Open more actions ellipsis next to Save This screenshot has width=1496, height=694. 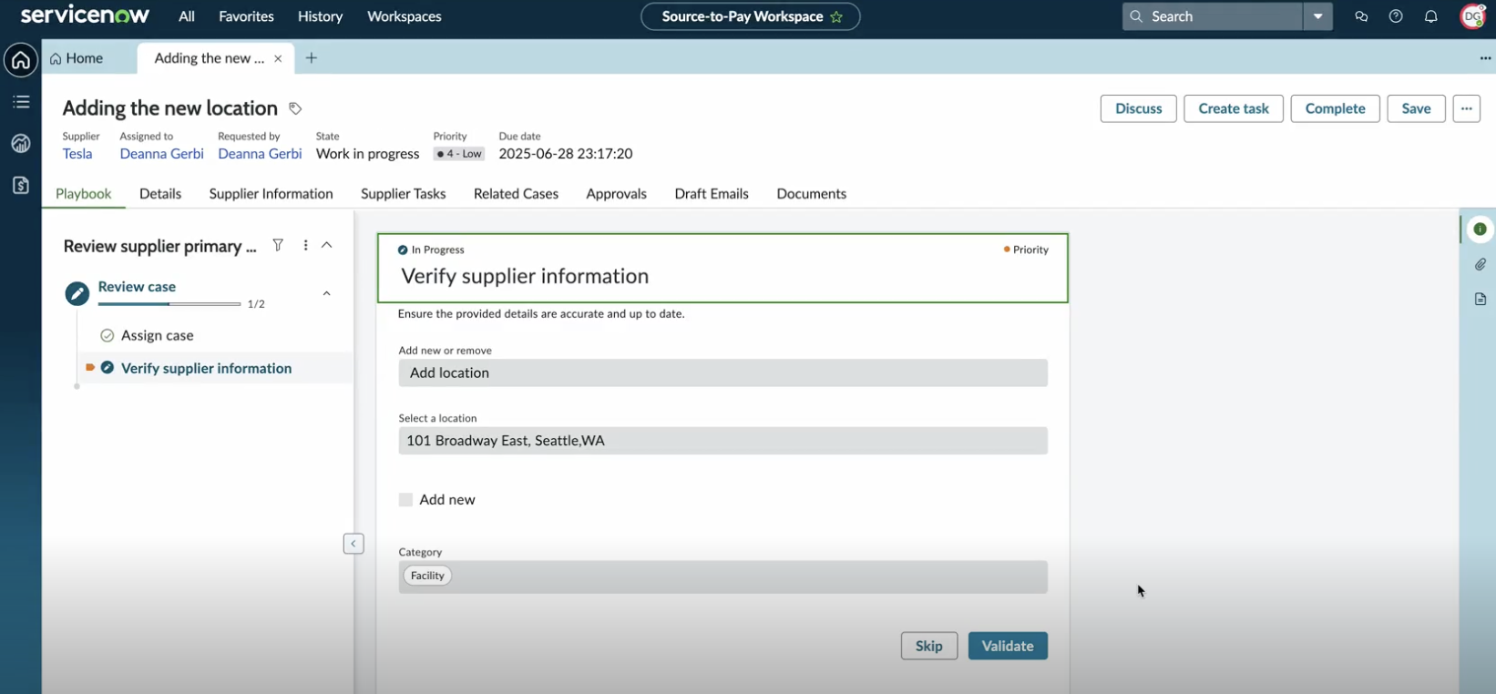1466,108
